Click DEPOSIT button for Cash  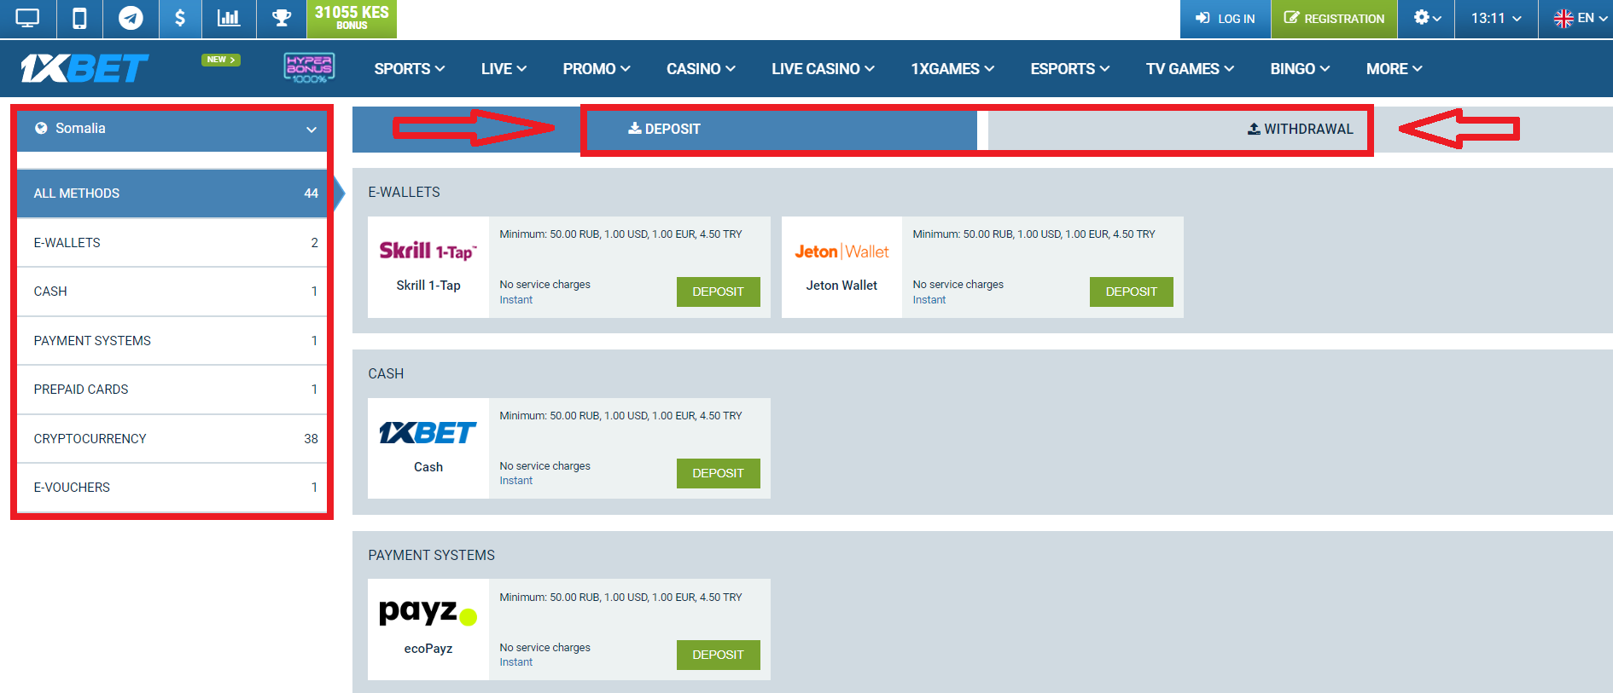coord(718,473)
